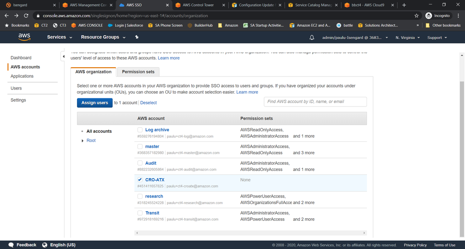
Task: Open the BuilderHub bookmark
Action: [x=200, y=25]
